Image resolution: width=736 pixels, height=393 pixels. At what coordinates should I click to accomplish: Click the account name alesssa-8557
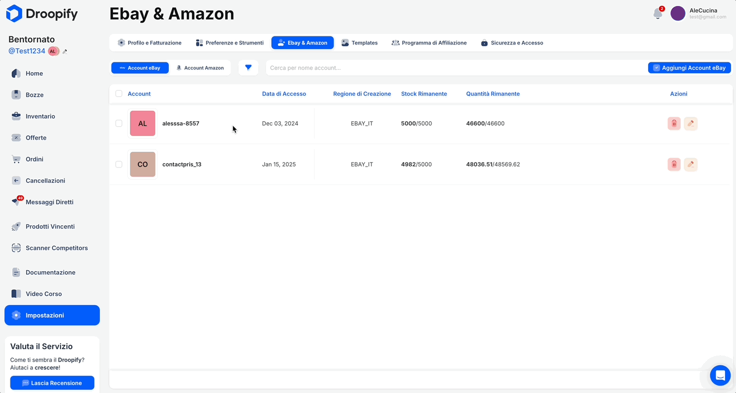click(x=181, y=123)
